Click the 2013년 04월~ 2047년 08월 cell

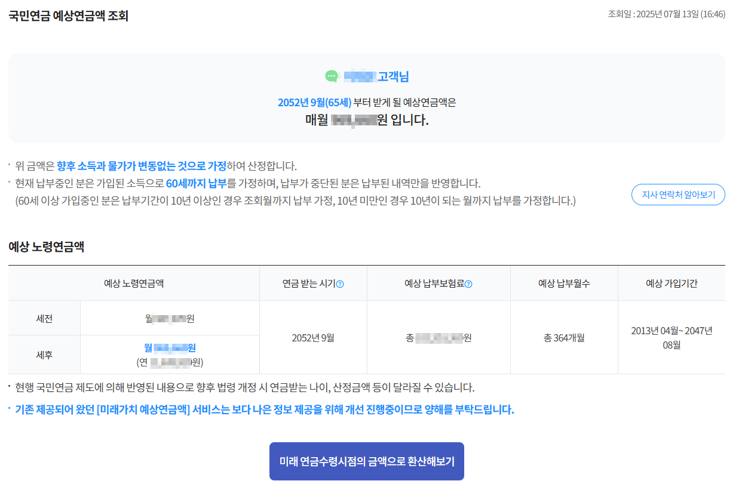(672, 337)
